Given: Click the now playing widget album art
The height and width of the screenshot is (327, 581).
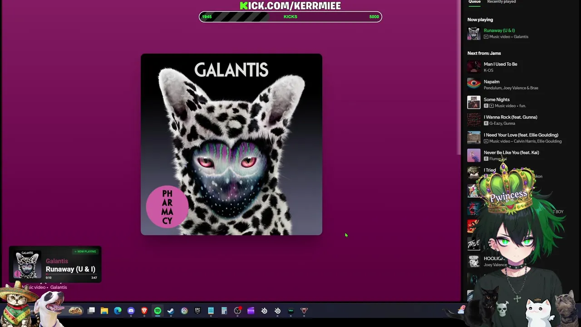Looking at the screenshot, I should (x=28, y=264).
